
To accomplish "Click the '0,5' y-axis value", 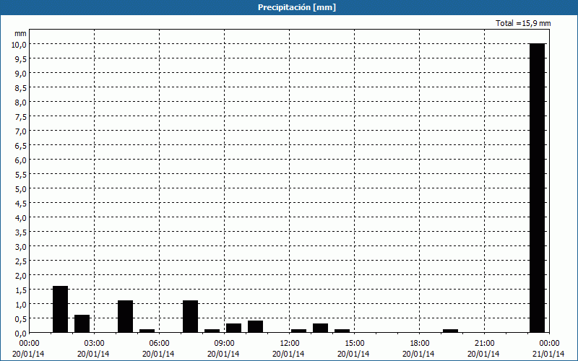I will [21, 318].
